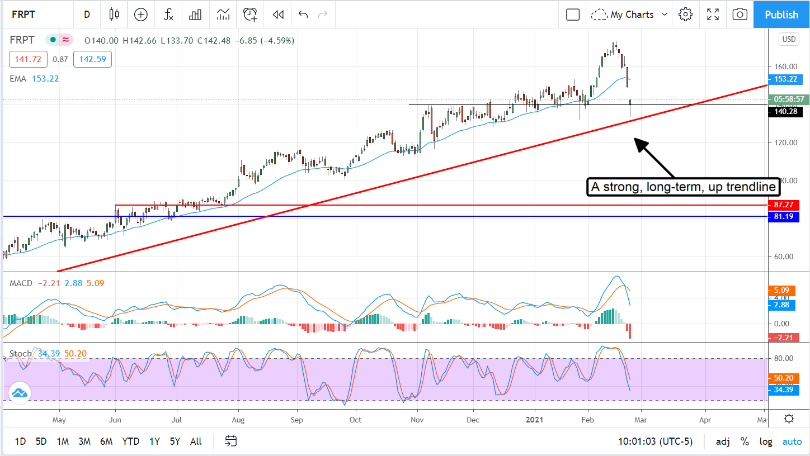The width and height of the screenshot is (810, 456).
Task: Toggle the auto scale option
Action: click(x=792, y=441)
